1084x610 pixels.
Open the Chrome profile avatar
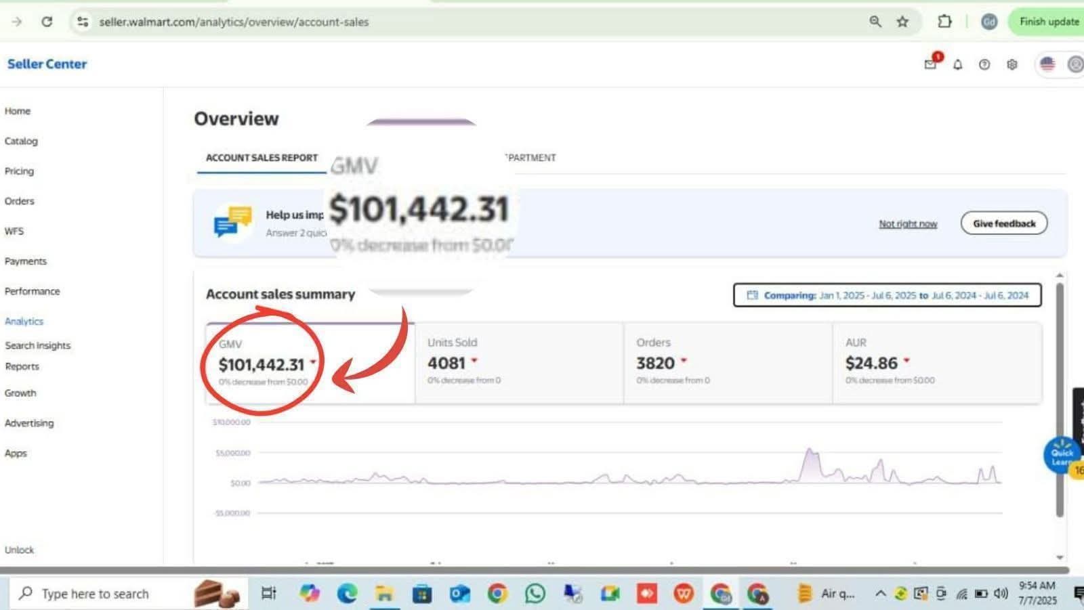(x=989, y=22)
